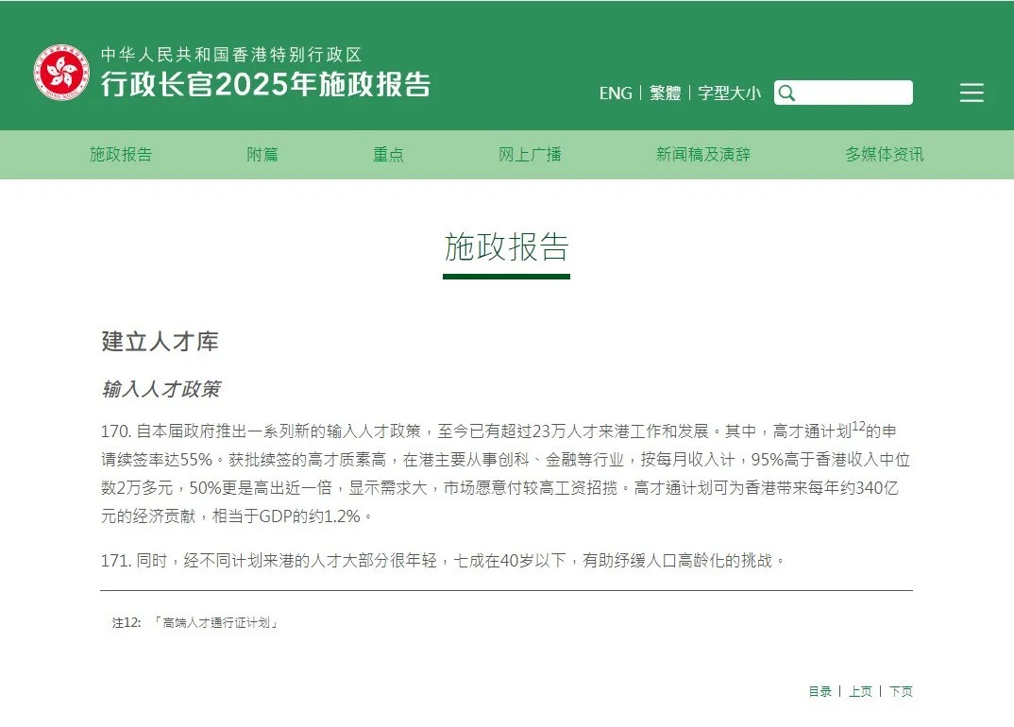Click the search input field
1014x727 pixels.
tap(843, 93)
